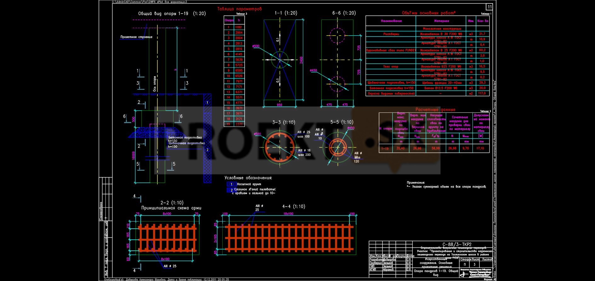Click parameter table value "5725"
The width and height of the screenshot is (595, 281).
239,65
